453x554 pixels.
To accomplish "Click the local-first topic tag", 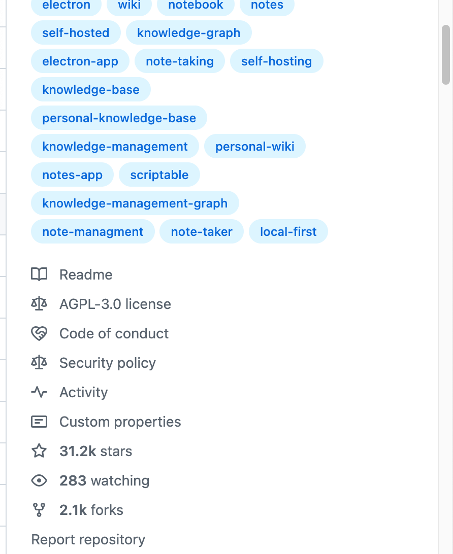I will pos(288,232).
